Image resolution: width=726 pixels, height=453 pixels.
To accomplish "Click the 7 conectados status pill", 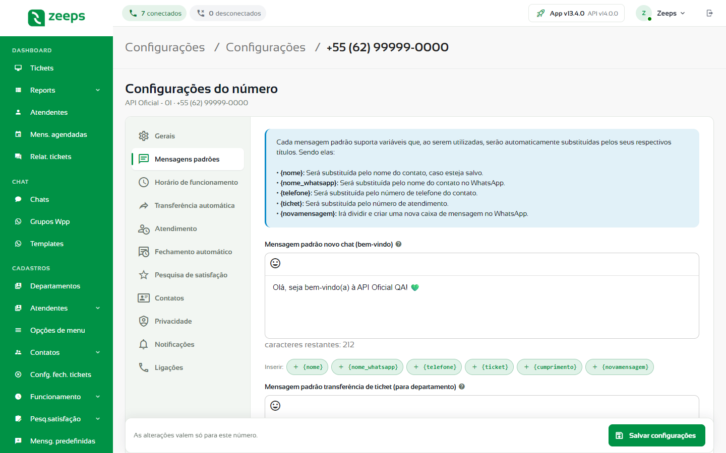I will click(154, 13).
